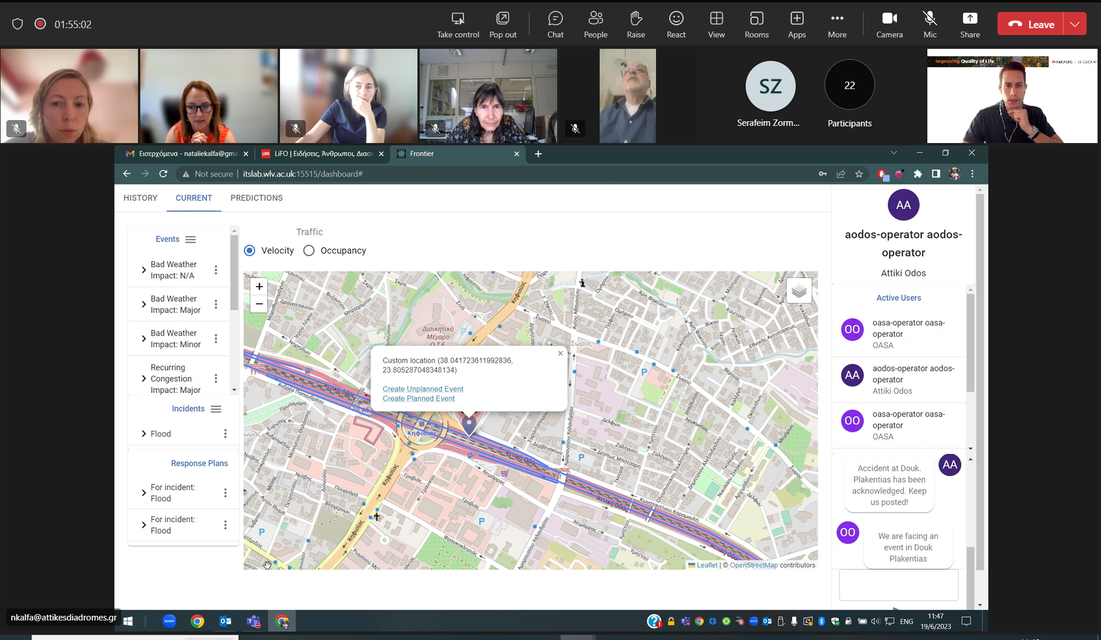Click Create Unplanned Event link
The width and height of the screenshot is (1101, 640).
coord(423,389)
